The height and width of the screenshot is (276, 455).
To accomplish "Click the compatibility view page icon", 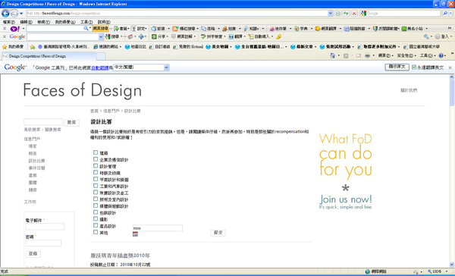I will (x=337, y=14).
